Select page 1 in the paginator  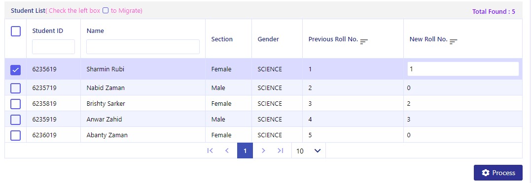(x=245, y=151)
